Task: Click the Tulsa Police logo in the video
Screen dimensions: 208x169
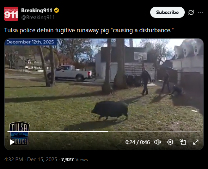Action: 19,133
